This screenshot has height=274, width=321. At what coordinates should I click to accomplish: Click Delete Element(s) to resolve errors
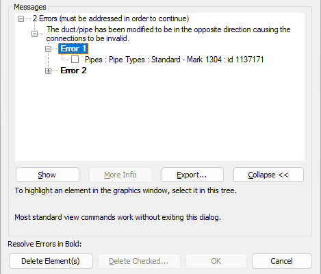[51, 261]
